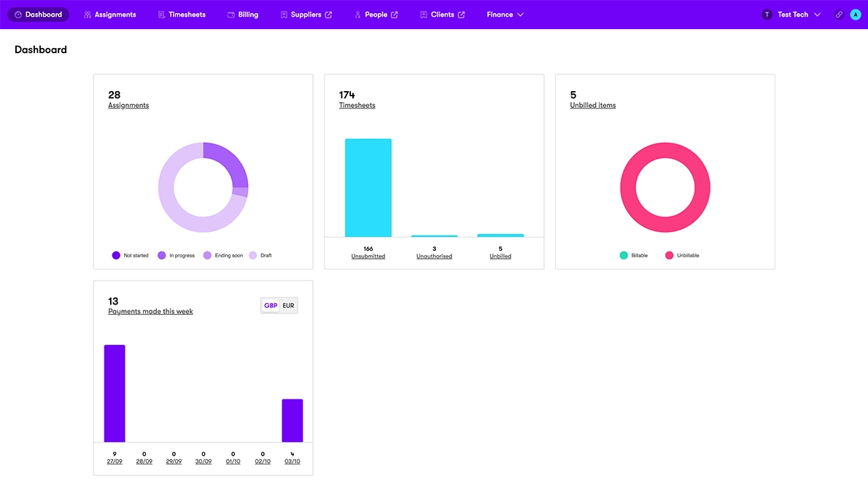Open People in the top navigation
The image size is (868, 492).
376,15
